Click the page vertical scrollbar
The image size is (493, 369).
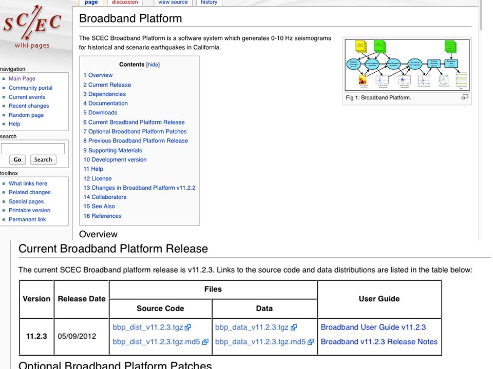tap(481, 16)
